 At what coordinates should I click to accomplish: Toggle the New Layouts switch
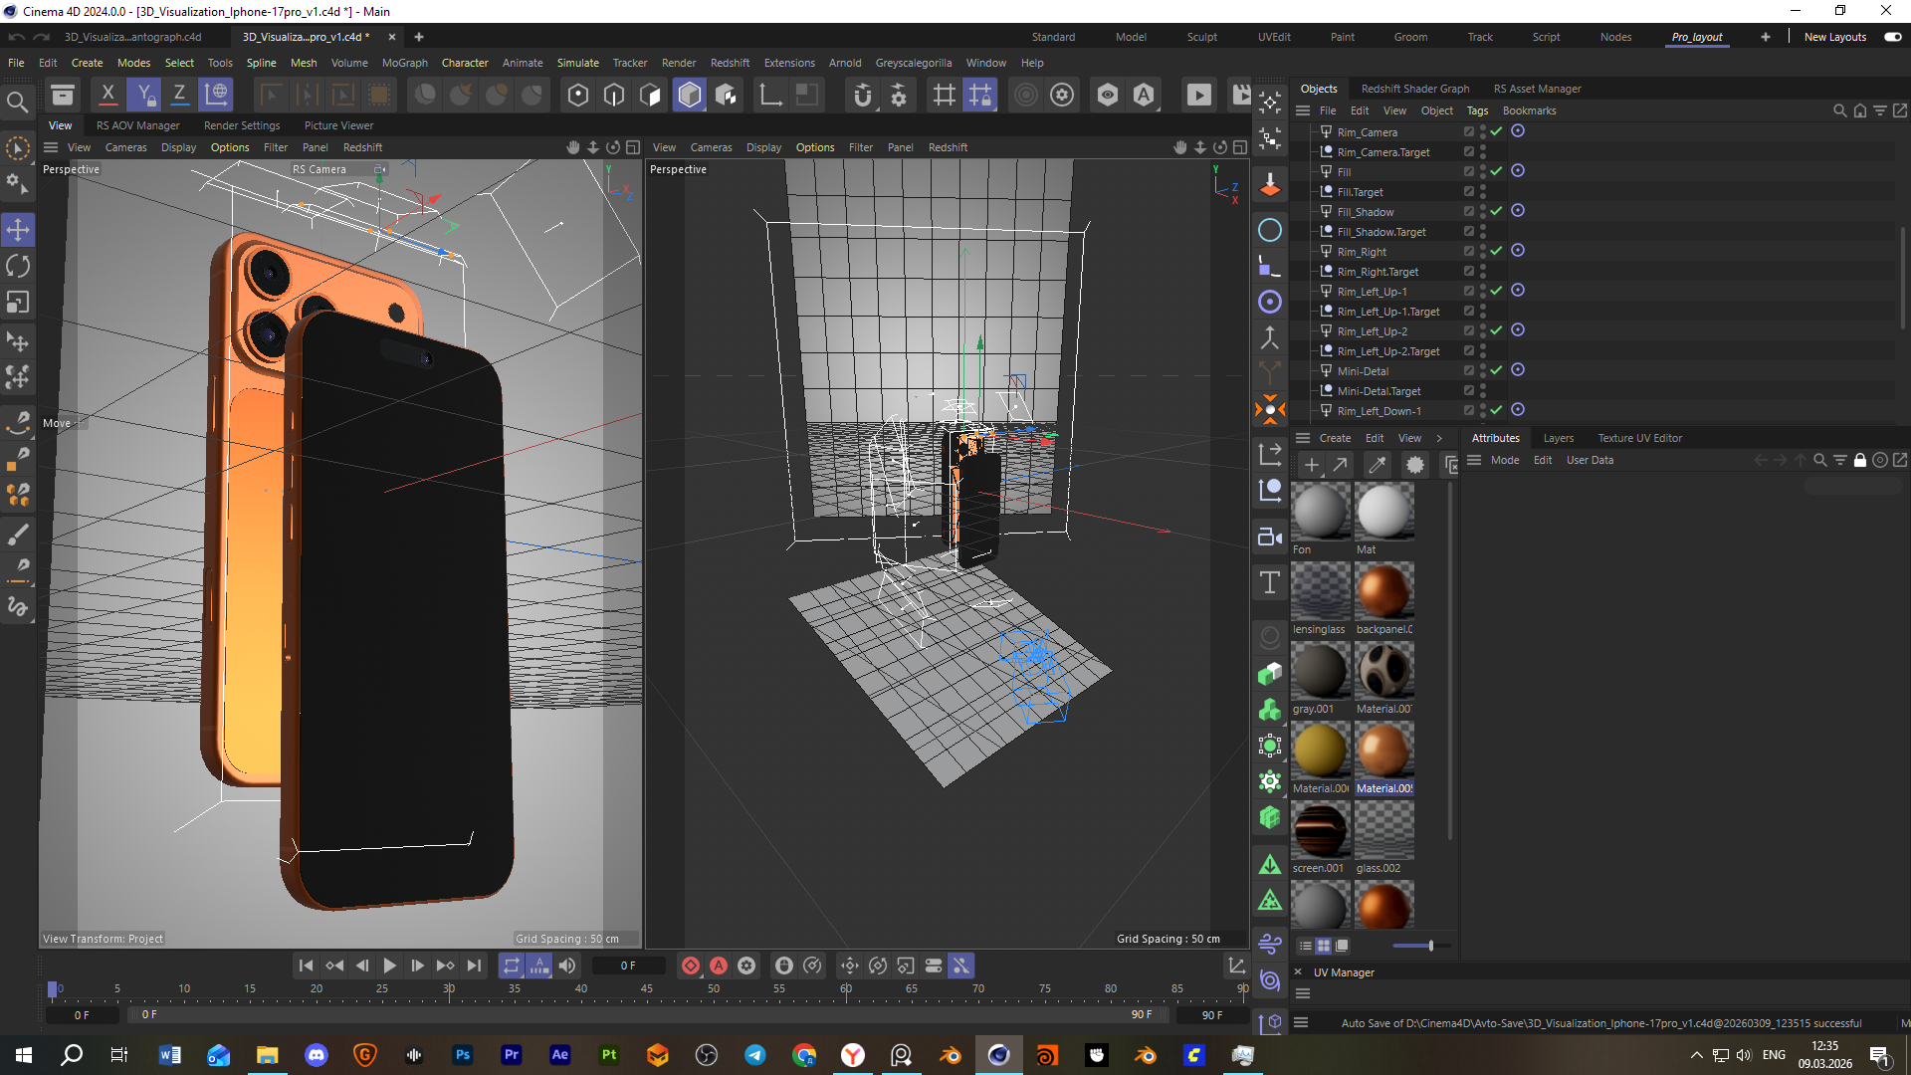click(x=1892, y=37)
